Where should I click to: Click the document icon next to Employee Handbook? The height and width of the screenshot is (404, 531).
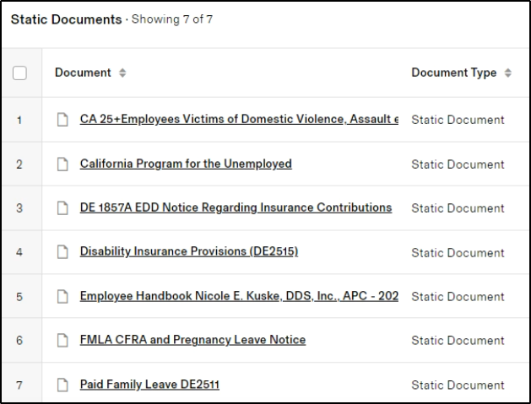tap(62, 296)
